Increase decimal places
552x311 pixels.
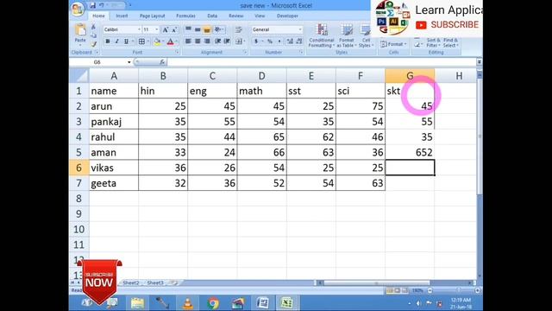(x=290, y=41)
